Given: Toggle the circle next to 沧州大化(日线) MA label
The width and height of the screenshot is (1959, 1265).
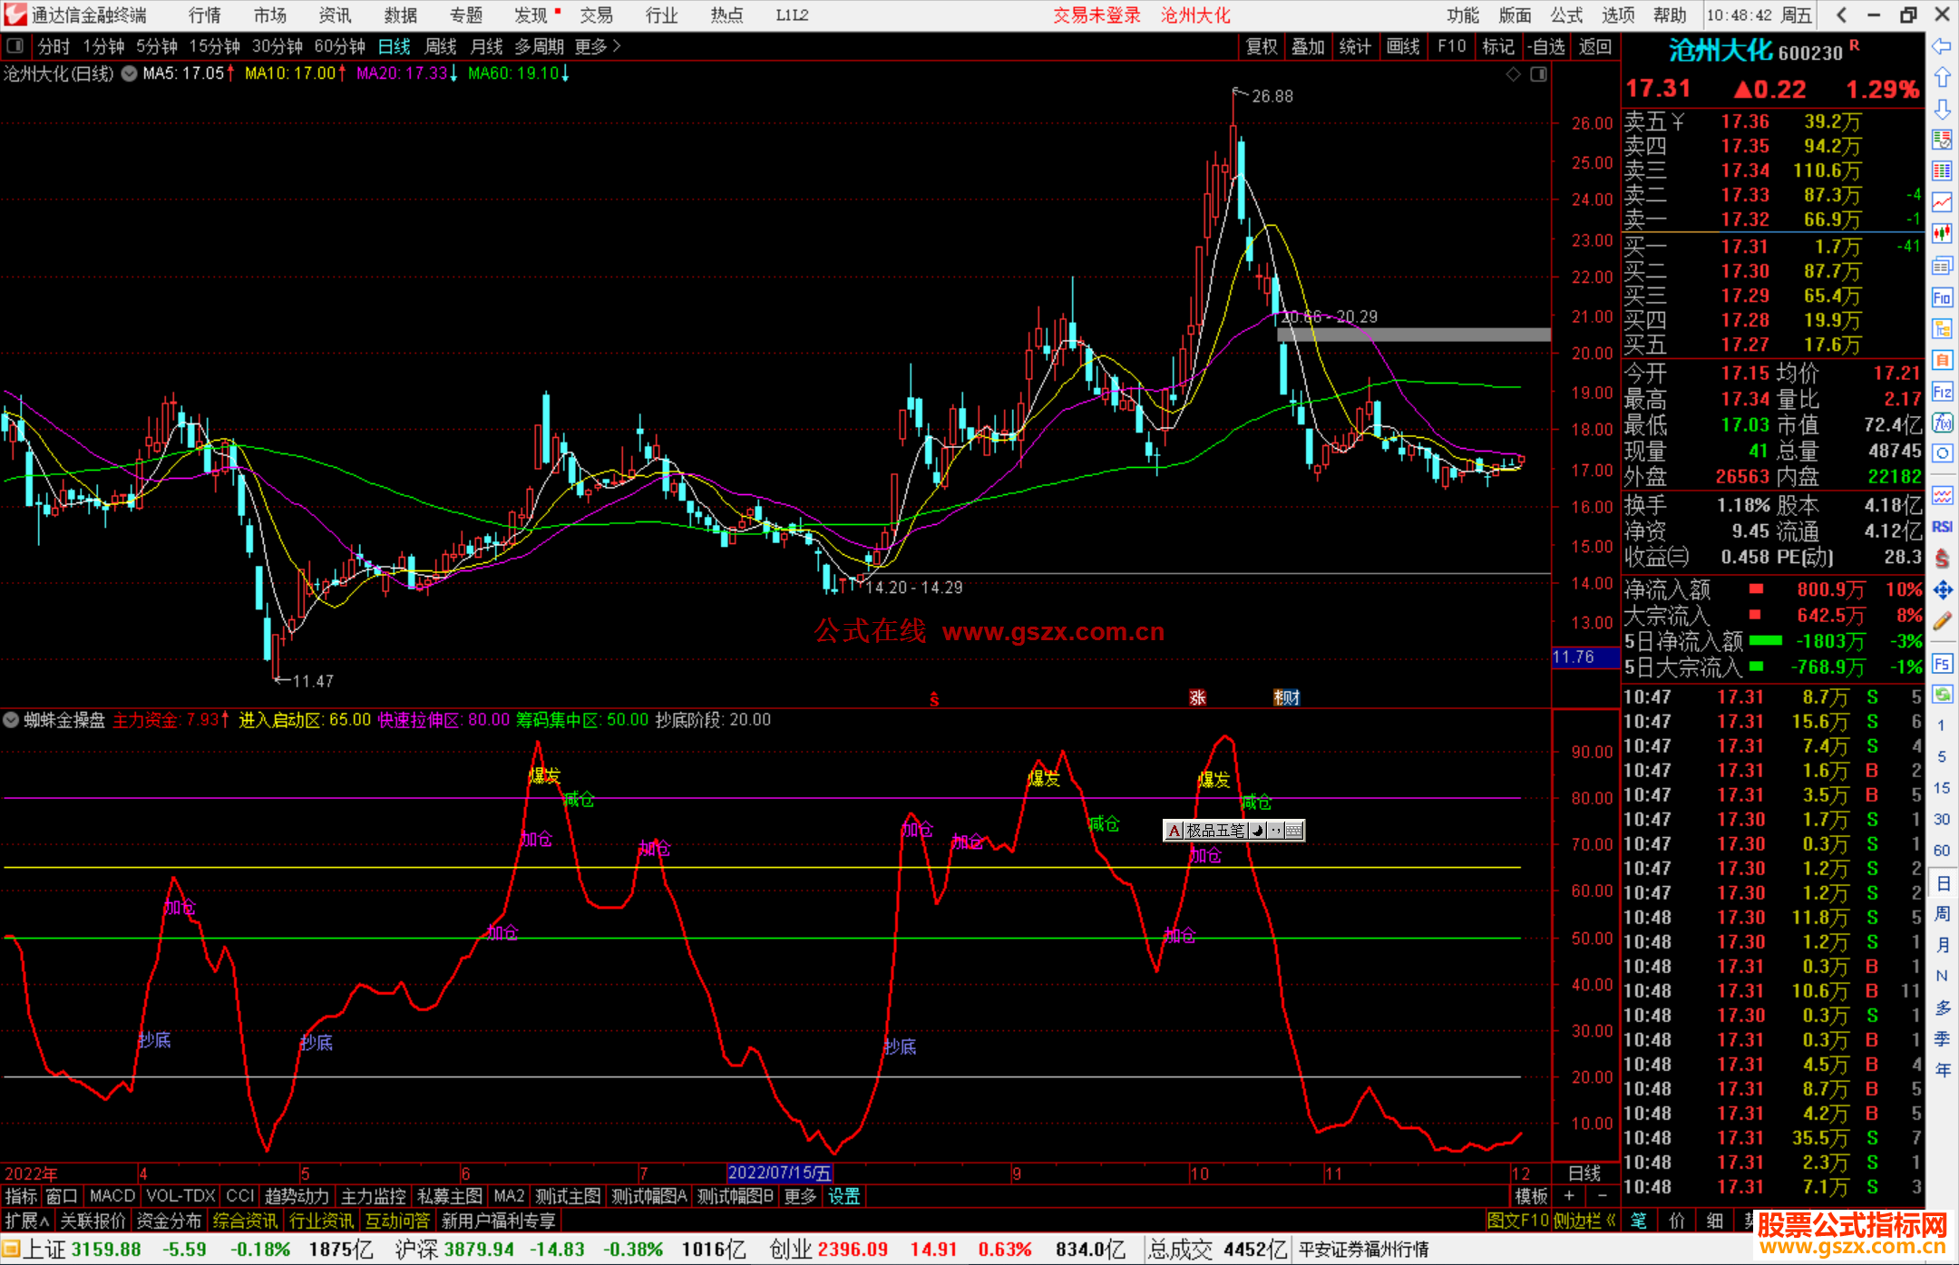Looking at the screenshot, I should (129, 73).
